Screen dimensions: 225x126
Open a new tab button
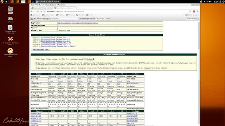coord(78,8)
